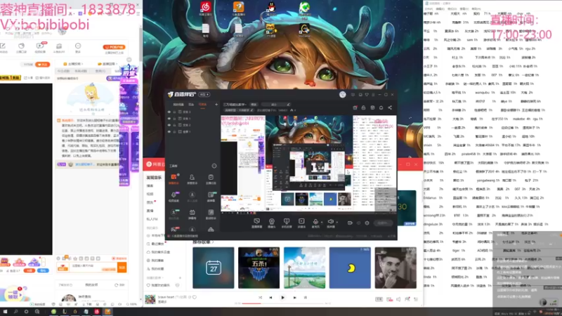Open the TV-shaped danmaku tool in the toolbox

click(192, 214)
